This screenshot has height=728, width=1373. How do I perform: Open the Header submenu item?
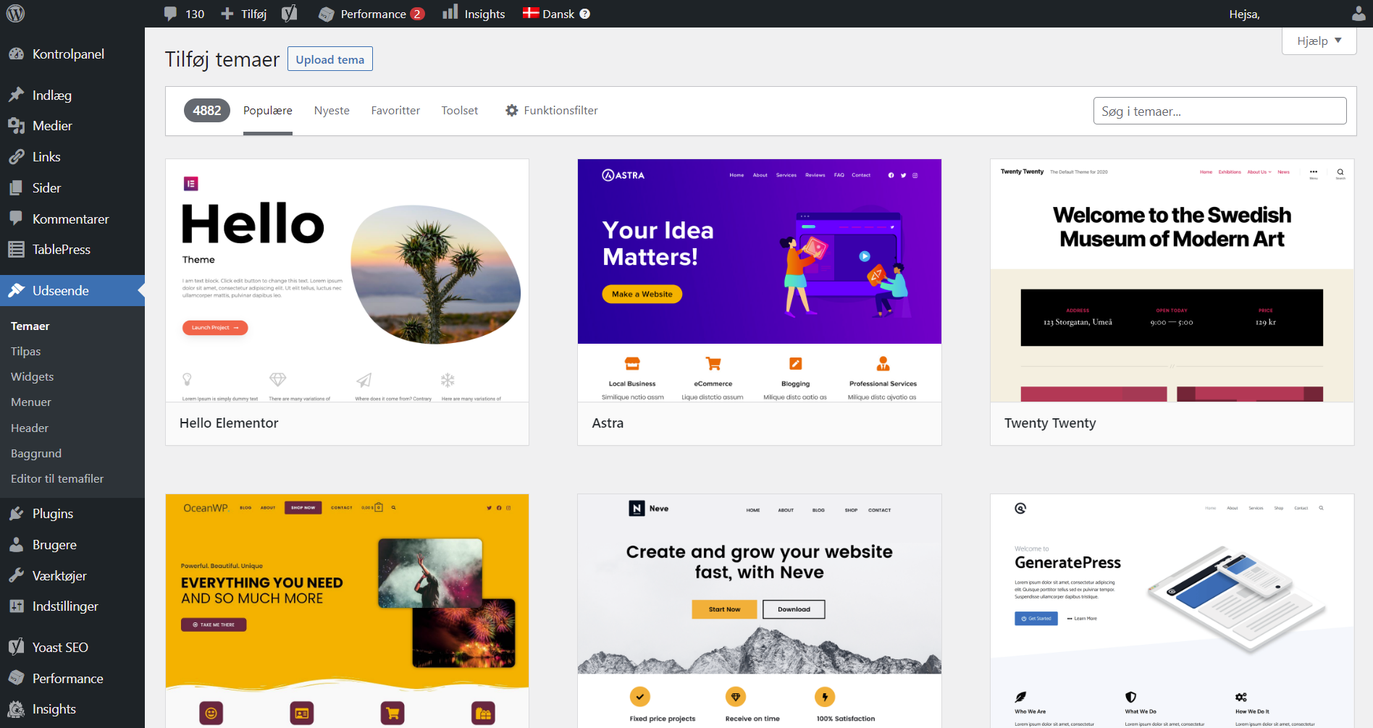[x=30, y=428]
